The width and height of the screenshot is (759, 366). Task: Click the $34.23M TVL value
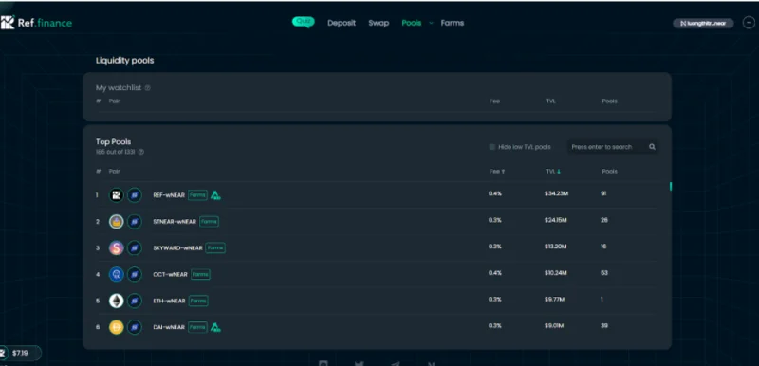pyautogui.click(x=556, y=193)
